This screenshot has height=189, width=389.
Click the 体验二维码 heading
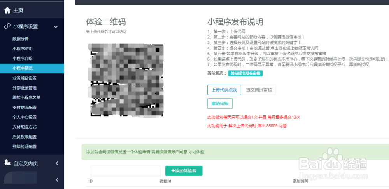pos(106,22)
